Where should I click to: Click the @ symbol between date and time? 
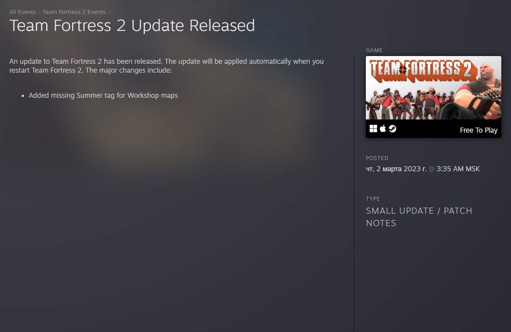click(432, 169)
